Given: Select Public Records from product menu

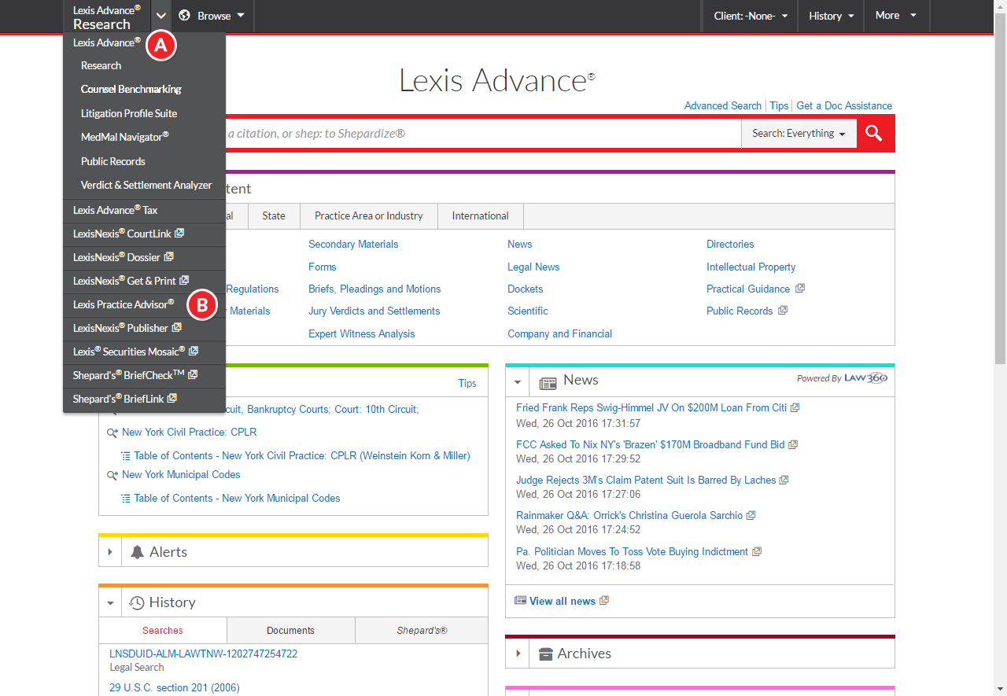Looking at the screenshot, I should point(113,161).
